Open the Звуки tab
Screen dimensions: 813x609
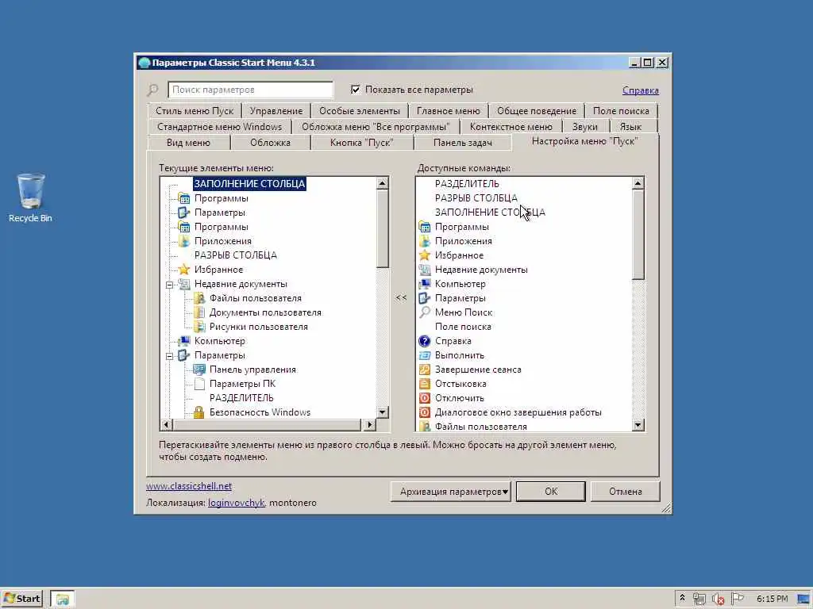pos(585,127)
